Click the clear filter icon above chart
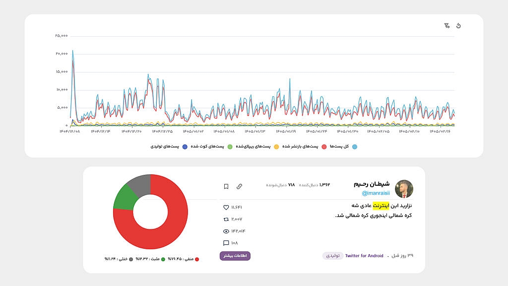This screenshot has height=286, width=508. coord(447,26)
